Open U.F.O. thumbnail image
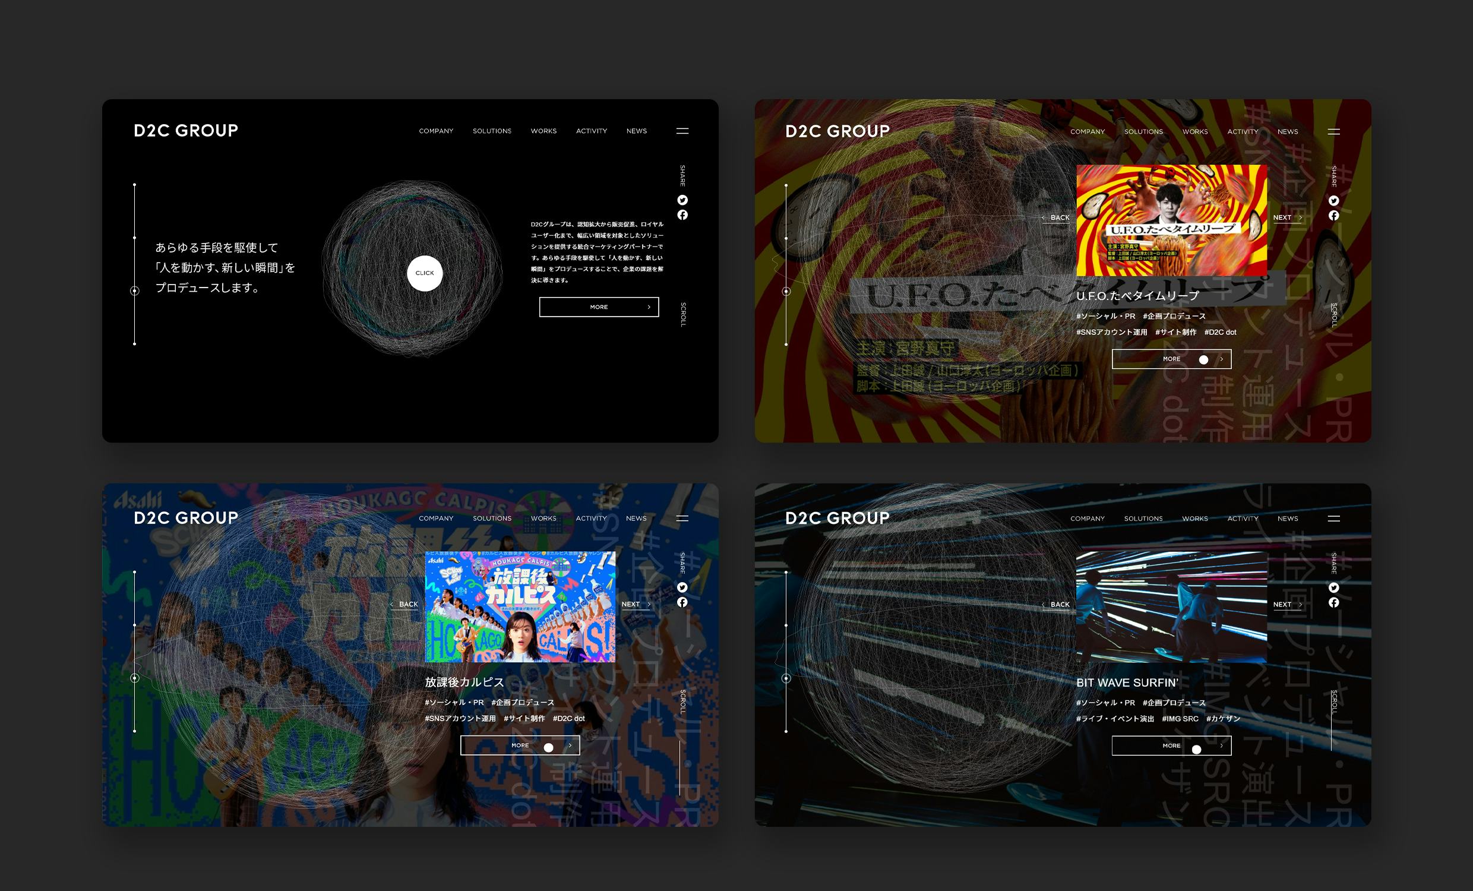The height and width of the screenshot is (891, 1473). point(1172,220)
